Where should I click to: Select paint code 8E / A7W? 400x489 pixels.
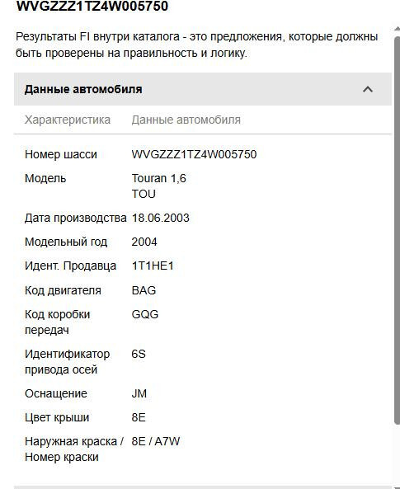(x=156, y=441)
